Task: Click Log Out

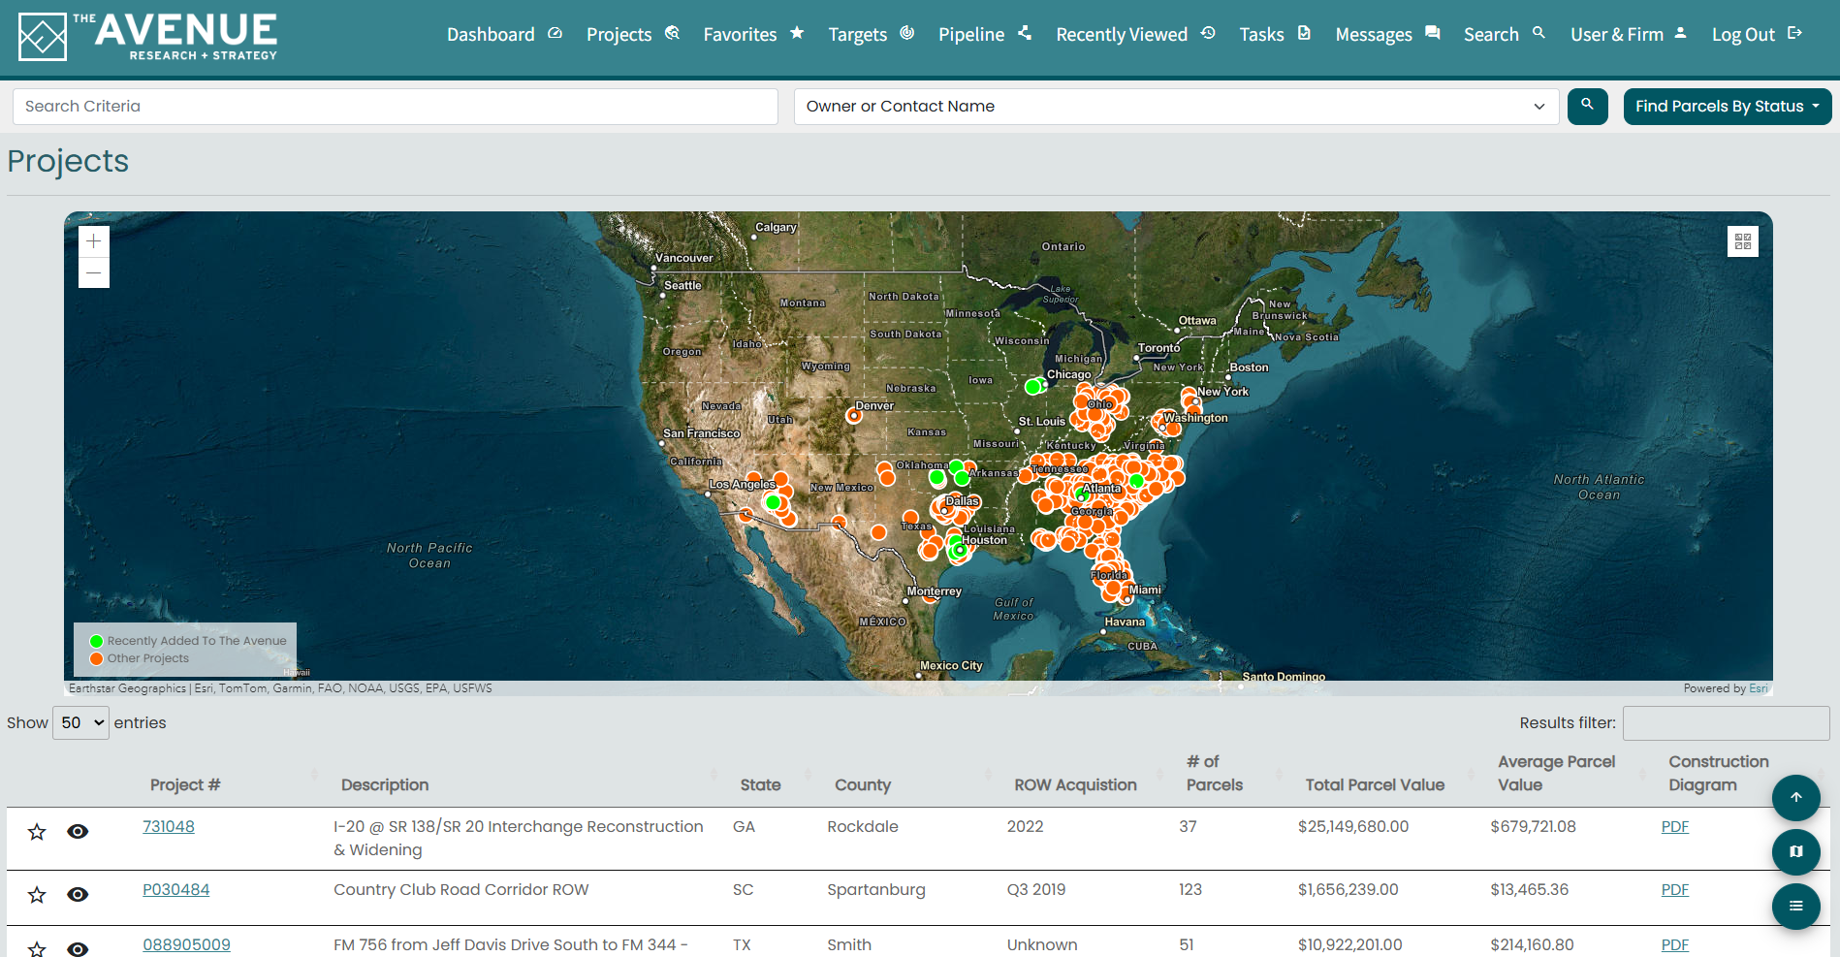Action: tap(1757, 35)
